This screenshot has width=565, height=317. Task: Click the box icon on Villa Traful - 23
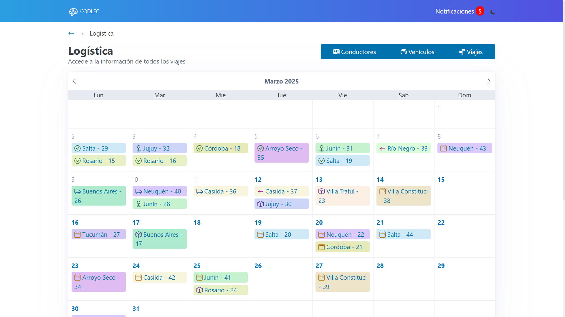(x=321, y=191)
